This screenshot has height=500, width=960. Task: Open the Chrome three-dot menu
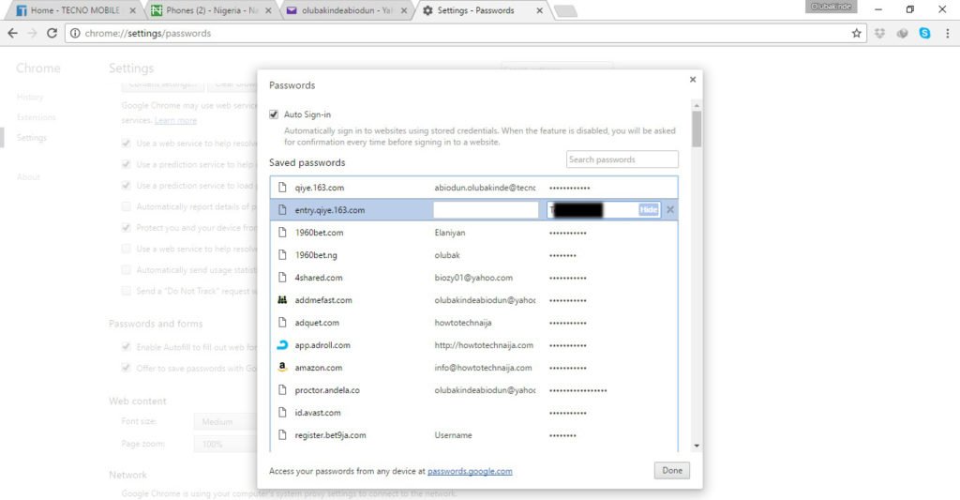pos(947,33)
